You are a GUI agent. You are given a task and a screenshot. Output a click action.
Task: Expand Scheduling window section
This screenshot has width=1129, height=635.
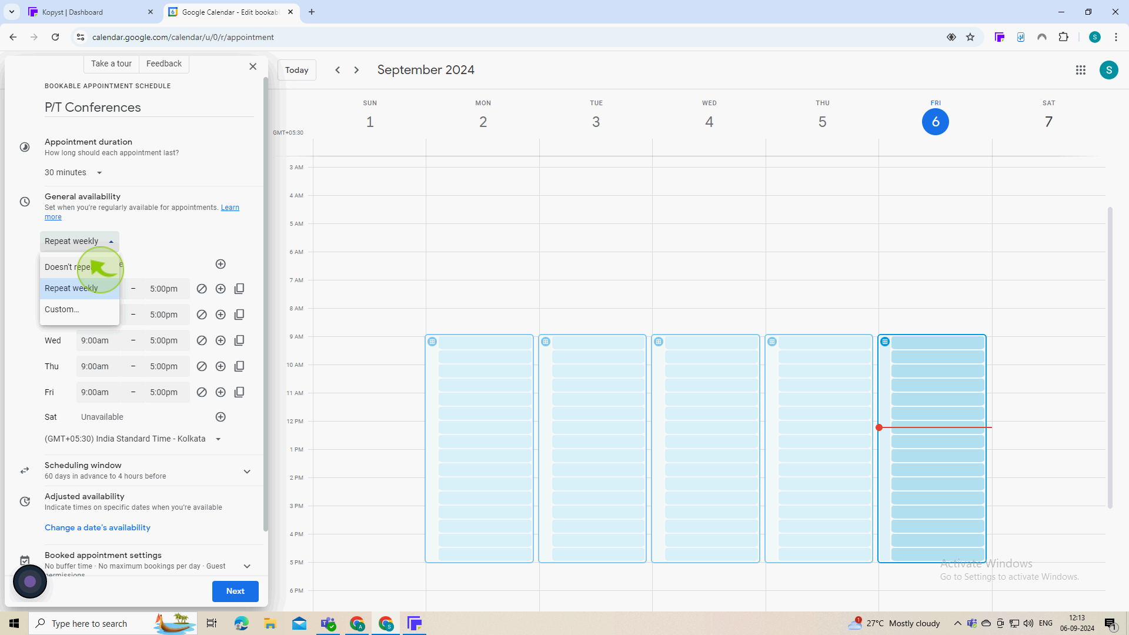[x=247, y=471]
